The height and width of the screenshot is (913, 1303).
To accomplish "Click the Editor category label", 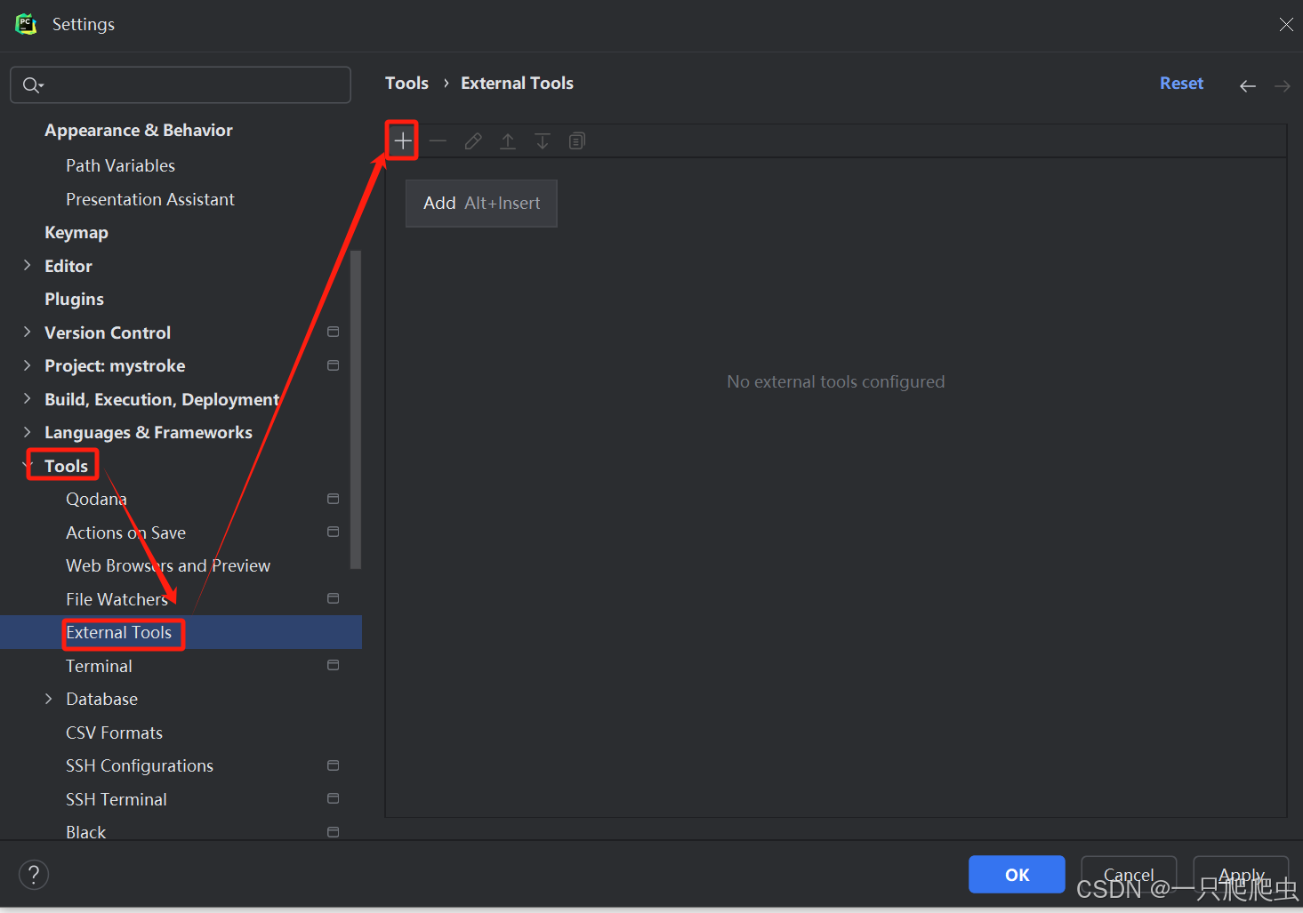I will click(68, 266).
